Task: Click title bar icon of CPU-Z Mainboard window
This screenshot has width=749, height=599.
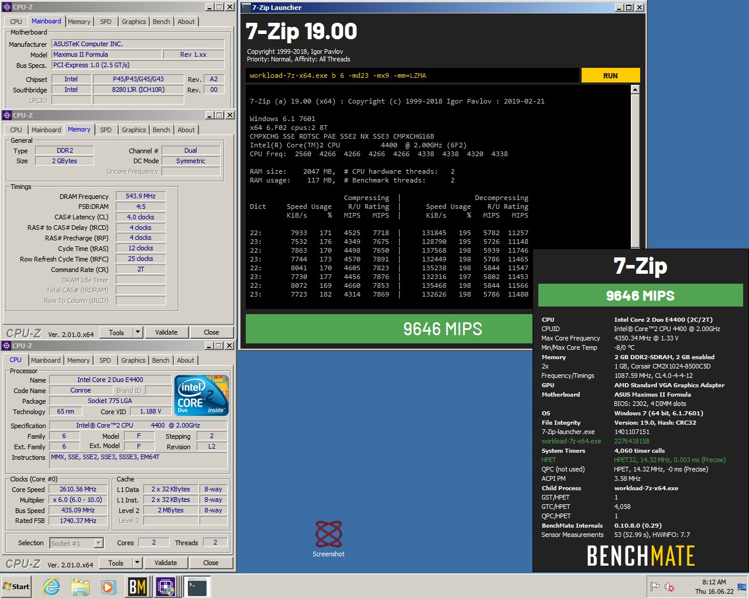Action: click(7, 7)
